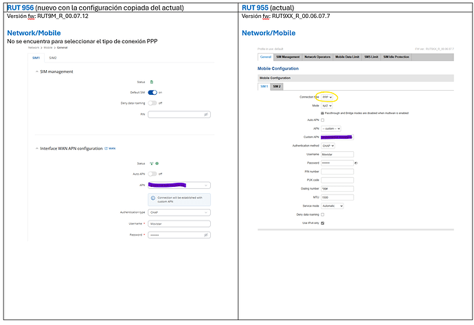This screenshot has height=325, width=474.
Task: Uncheck the Use IPv4 only checkbox
Action: pos(323,223)
